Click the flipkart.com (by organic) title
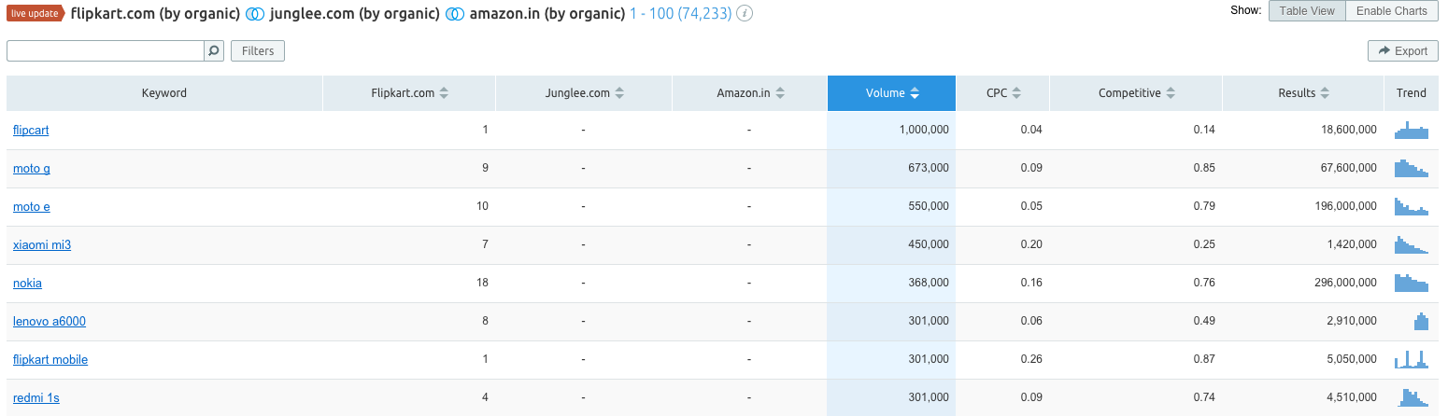Screen dimensions: 1448x416 155,14
